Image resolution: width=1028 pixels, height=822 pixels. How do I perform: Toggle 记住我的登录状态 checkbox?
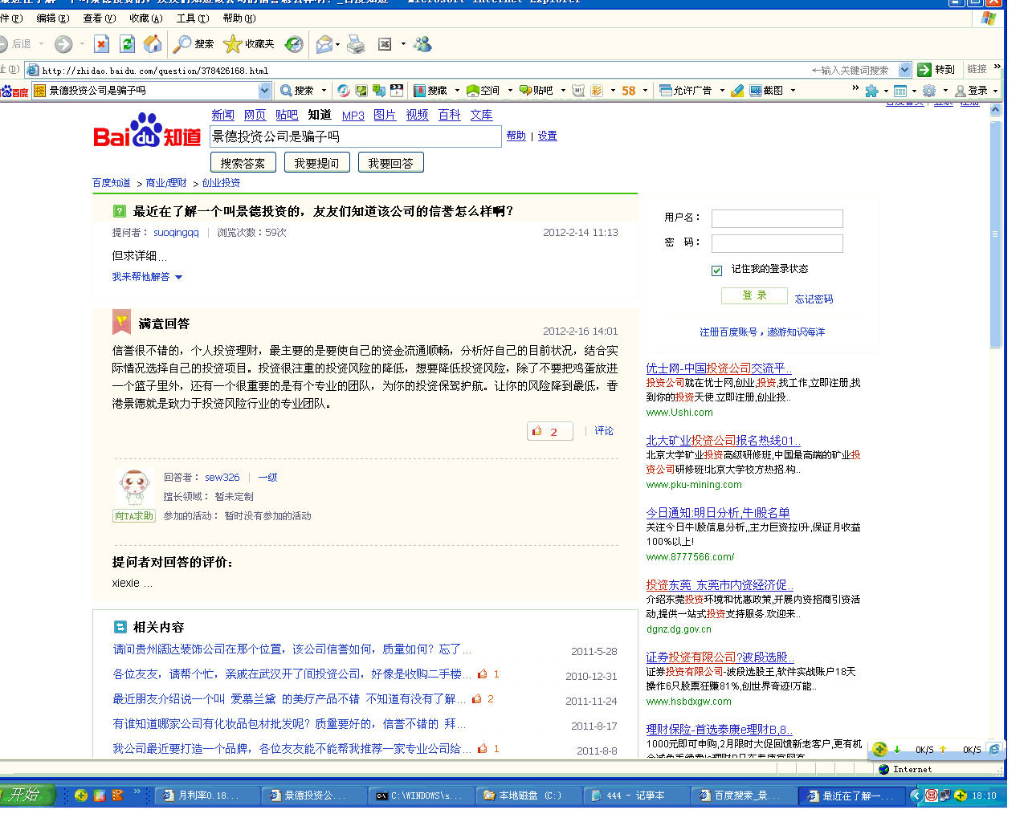(716, 271)
